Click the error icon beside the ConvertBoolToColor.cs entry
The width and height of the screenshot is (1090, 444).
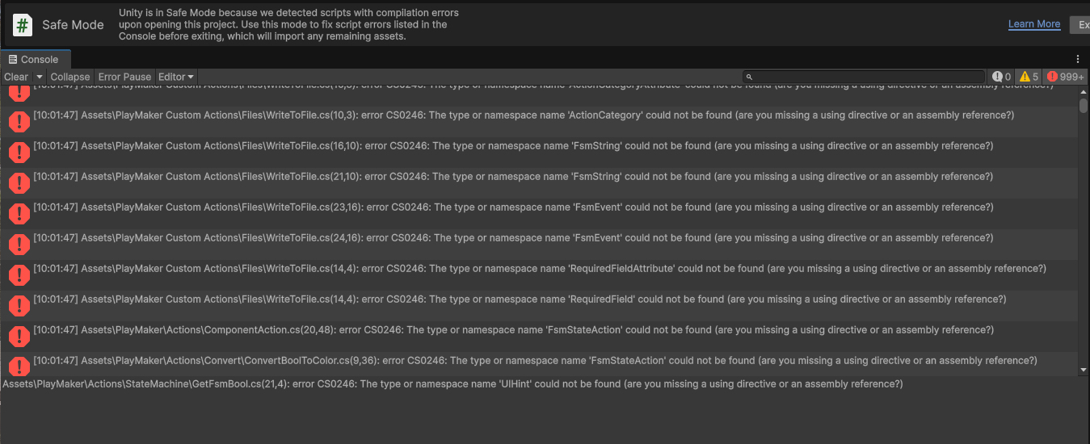(x=19, y=367)
